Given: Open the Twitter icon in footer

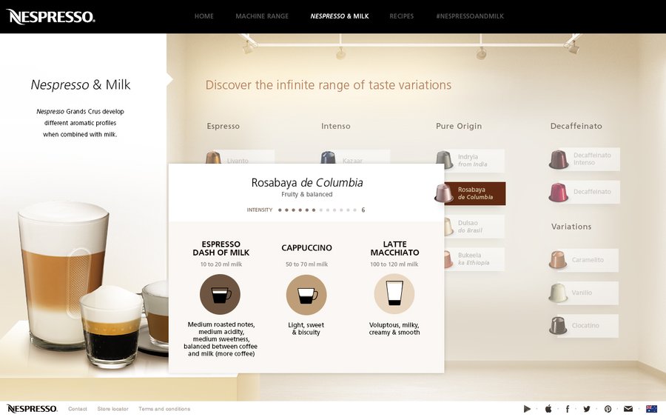Looking at the screenshot, I should 587,409.
